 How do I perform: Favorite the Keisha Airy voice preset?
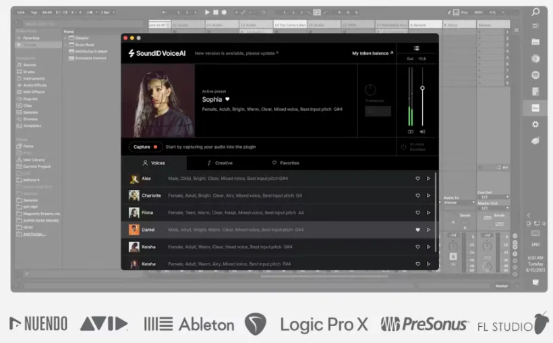(417, 264)
